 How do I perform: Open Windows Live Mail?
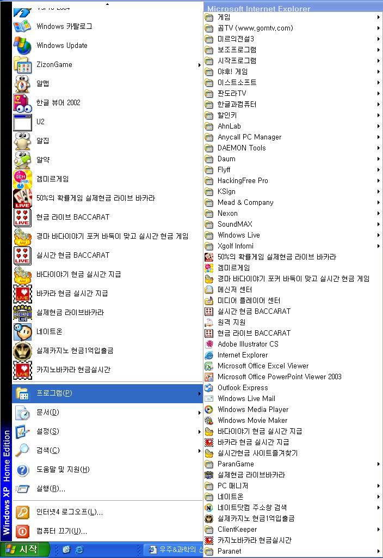293,398
